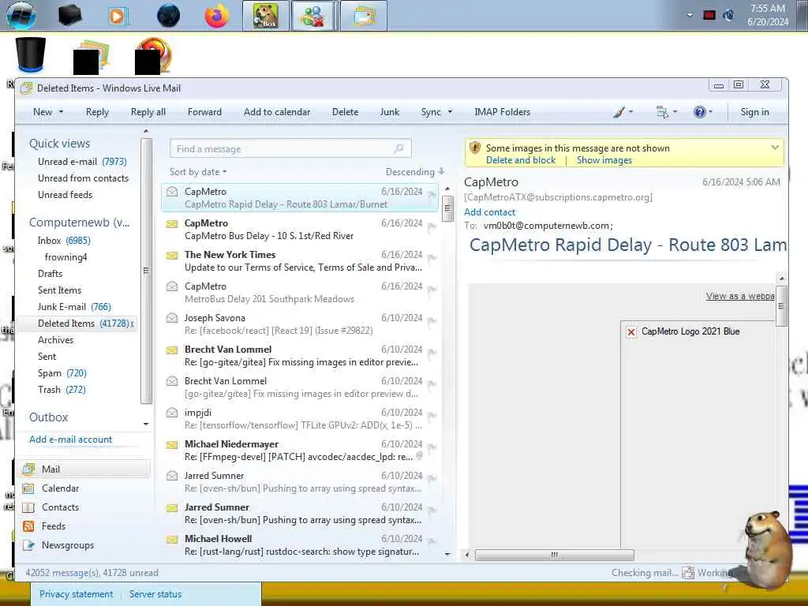Image resolution: width=808 pixels, height=606 pixels.
Task: Click the security shield icon in info bar
Action: pos(474,148)
